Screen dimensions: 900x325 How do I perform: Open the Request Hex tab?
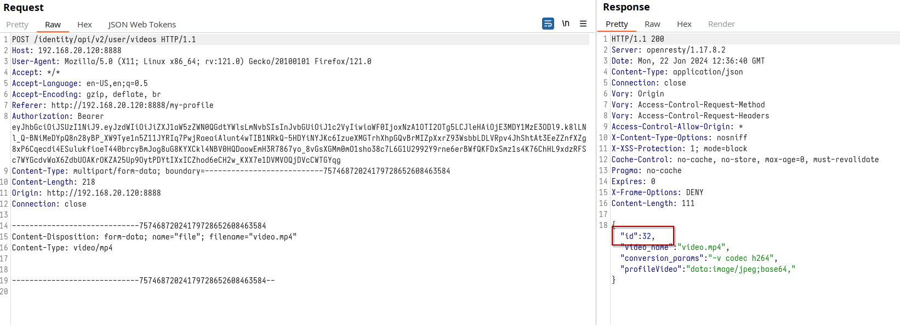84,25
